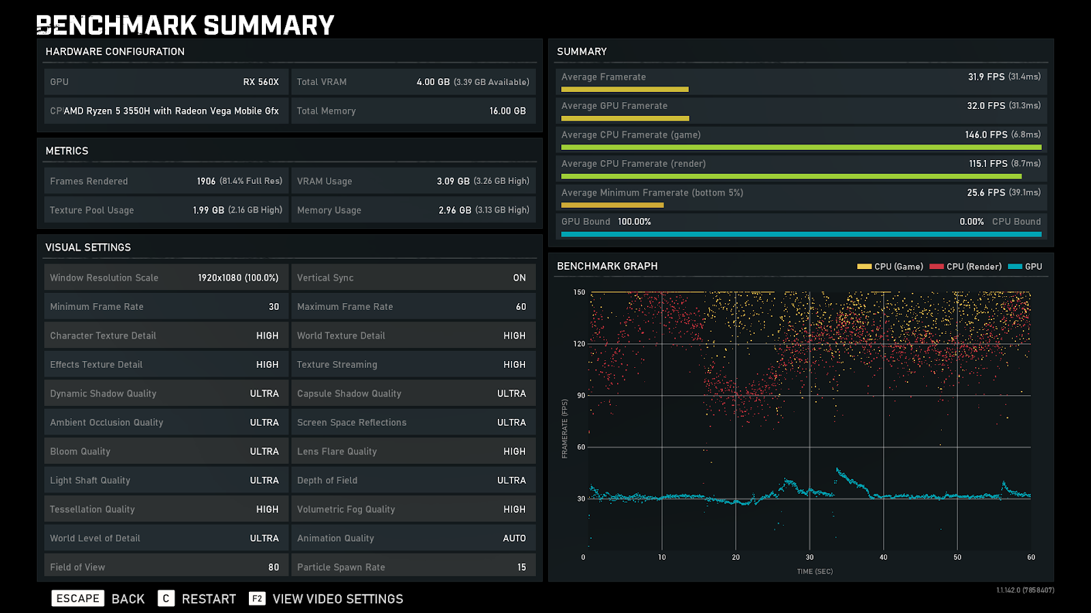Click the GPU Bound value "100.00%"

tap(634, 222)
